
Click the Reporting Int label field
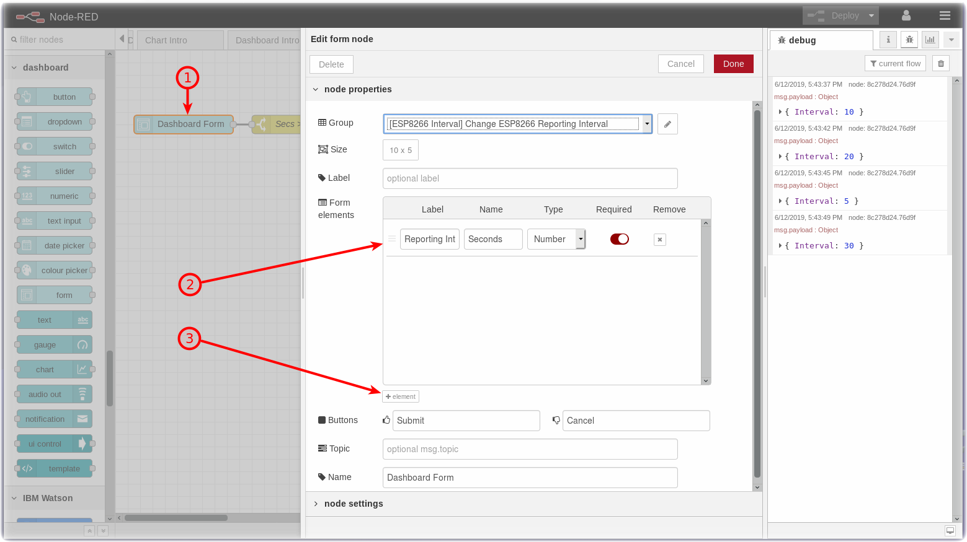pyautogui.click(x=430, y=239)
